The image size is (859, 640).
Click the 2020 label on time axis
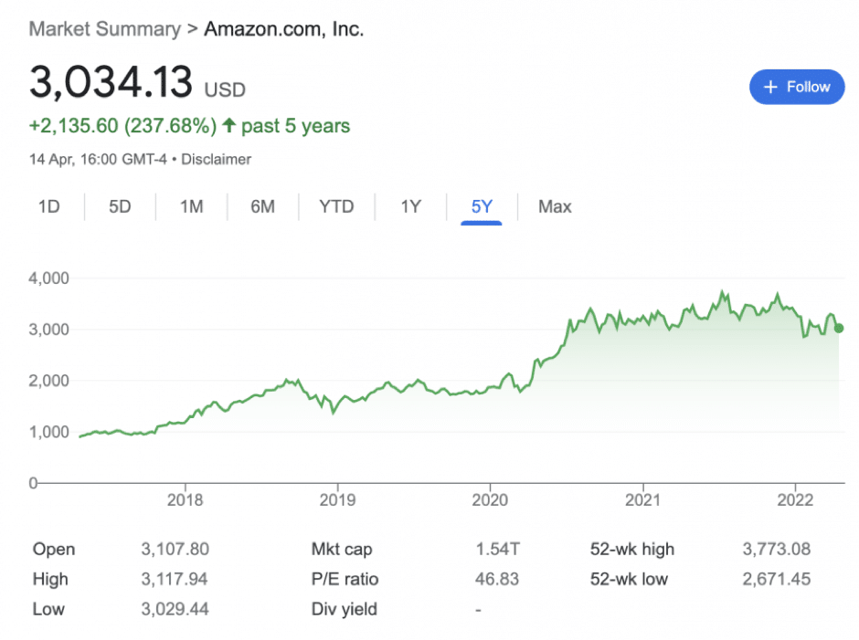[x=490, y=500]
